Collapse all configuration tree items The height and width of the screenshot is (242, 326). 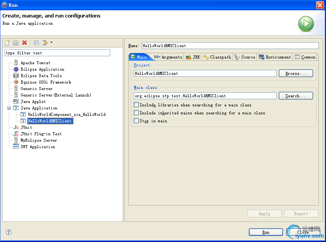[x=36, y=43]
